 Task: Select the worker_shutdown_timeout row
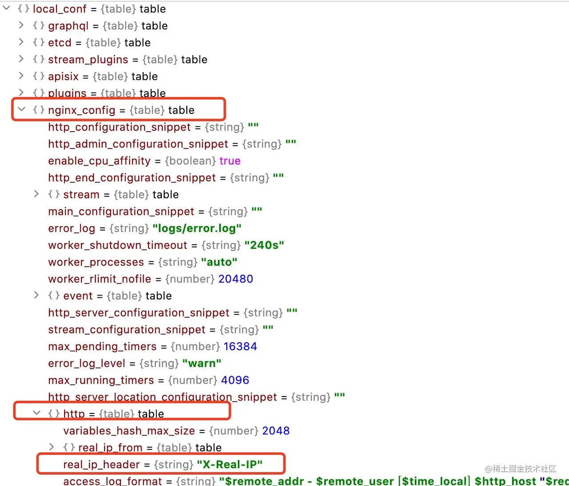166,245
